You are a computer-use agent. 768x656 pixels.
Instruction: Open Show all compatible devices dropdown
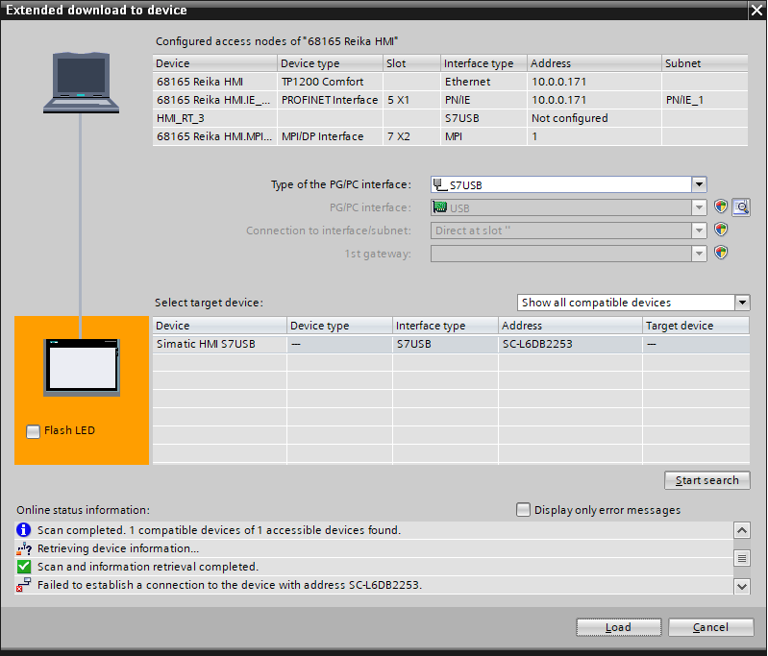click(x=742, y=303)
